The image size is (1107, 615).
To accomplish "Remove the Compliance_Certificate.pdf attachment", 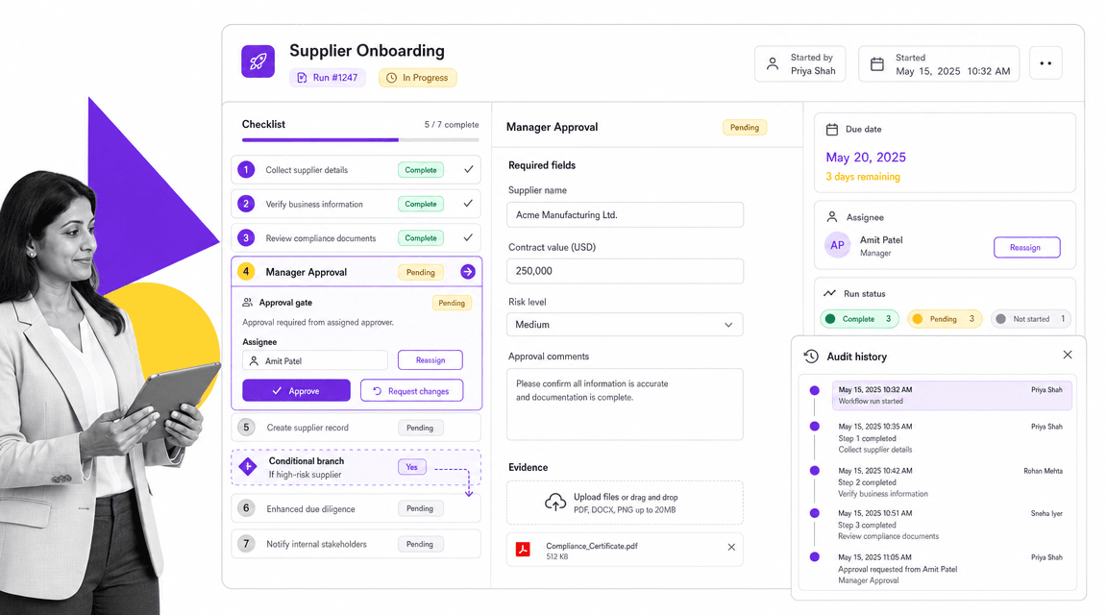I will pyautogui.click(x=731, y=547).
